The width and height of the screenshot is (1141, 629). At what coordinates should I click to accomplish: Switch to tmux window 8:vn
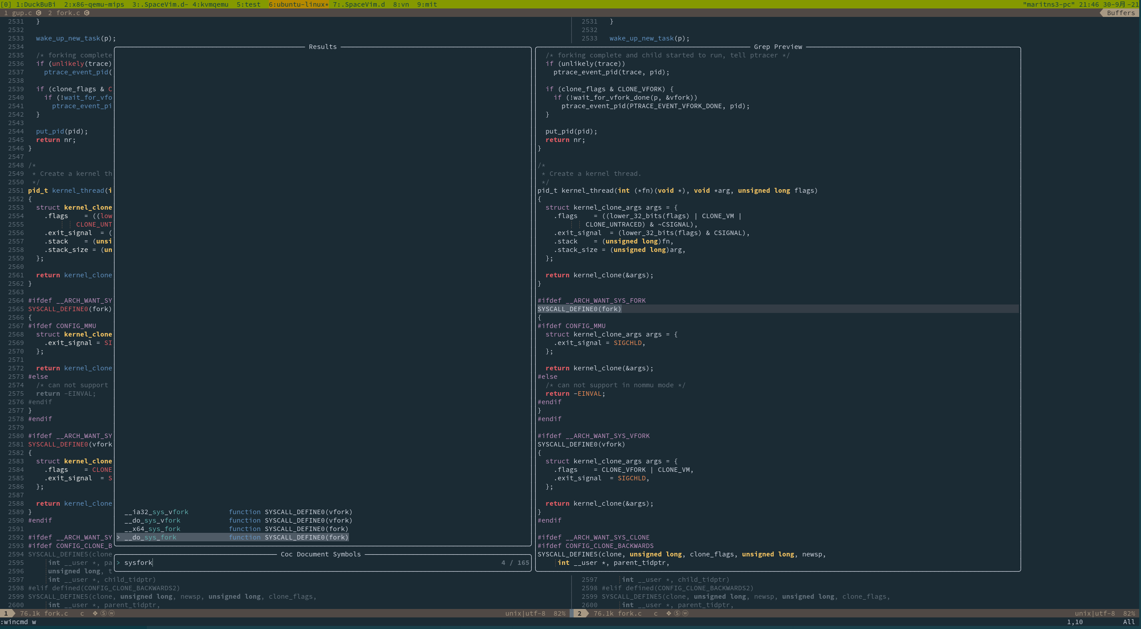401,4
